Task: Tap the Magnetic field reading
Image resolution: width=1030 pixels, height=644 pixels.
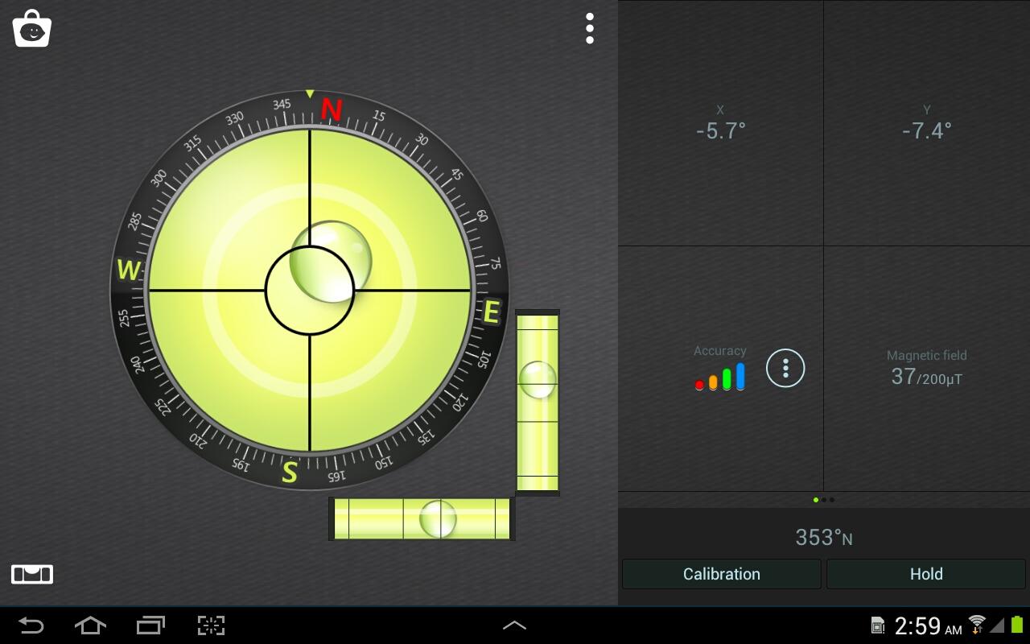Action: (x=927, y=369)
